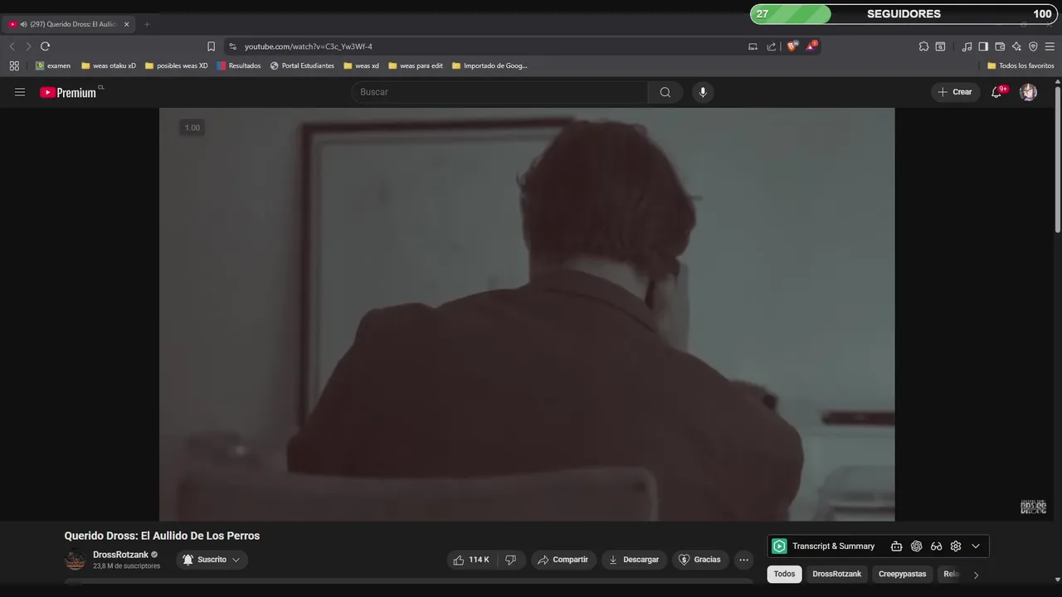Open the Portal Estudiantes bookmark
The width and height of the screenshot is (1062, 597).
(302, 66)
